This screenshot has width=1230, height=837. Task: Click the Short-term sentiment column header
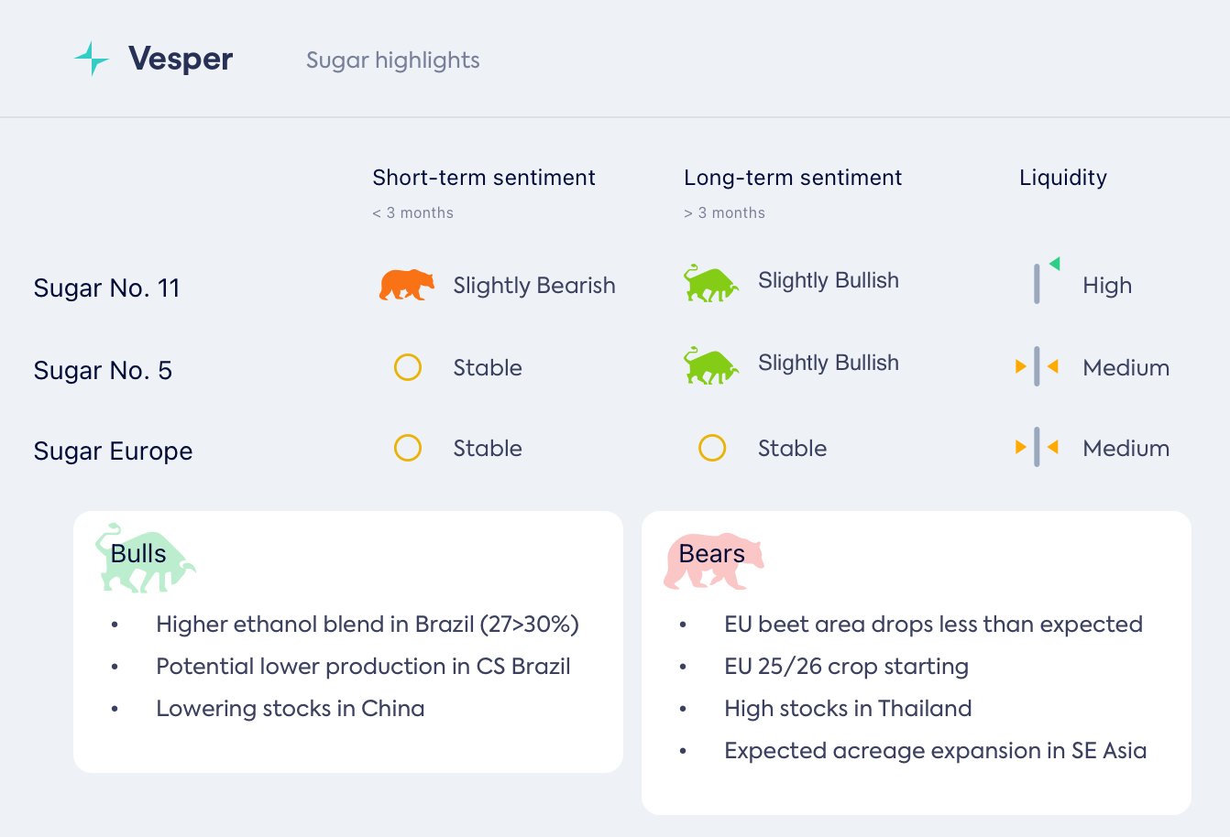click(x=483, y=178)
